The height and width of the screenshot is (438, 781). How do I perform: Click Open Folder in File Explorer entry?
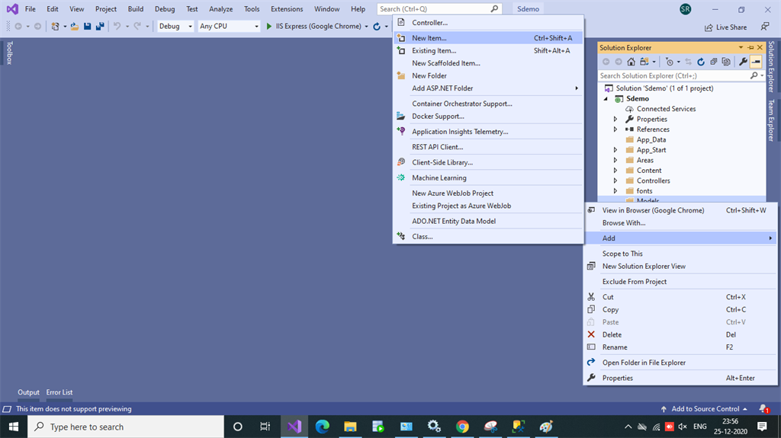(x=680, y=363)
